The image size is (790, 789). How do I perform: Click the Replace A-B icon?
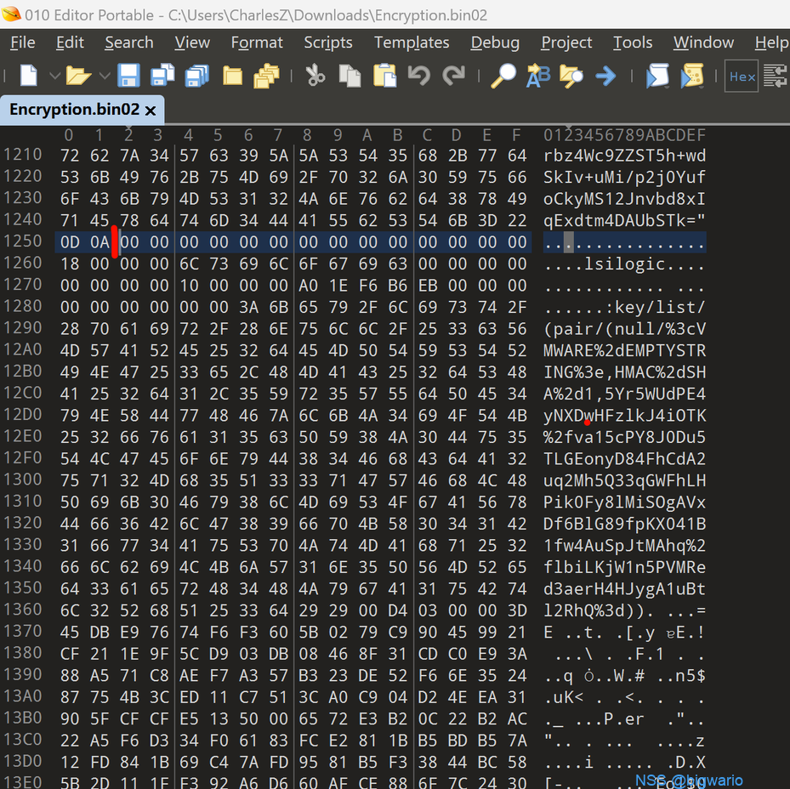(537, 77)
